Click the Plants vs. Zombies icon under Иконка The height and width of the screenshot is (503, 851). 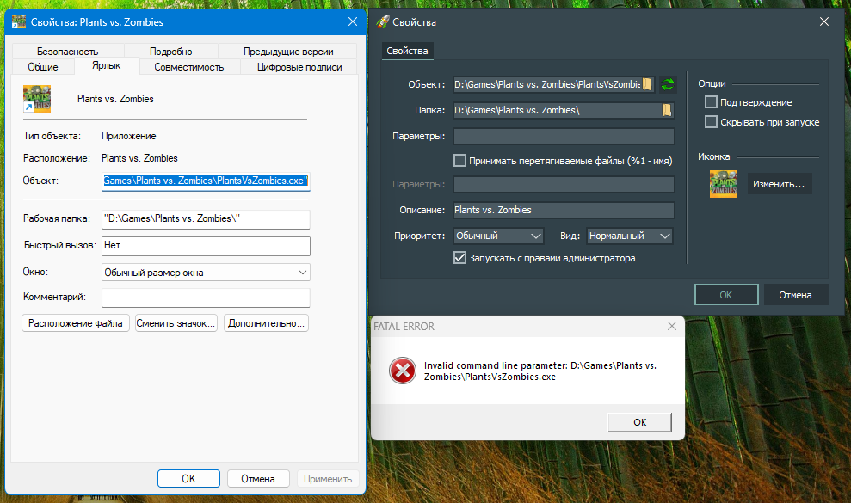(723, 184)
